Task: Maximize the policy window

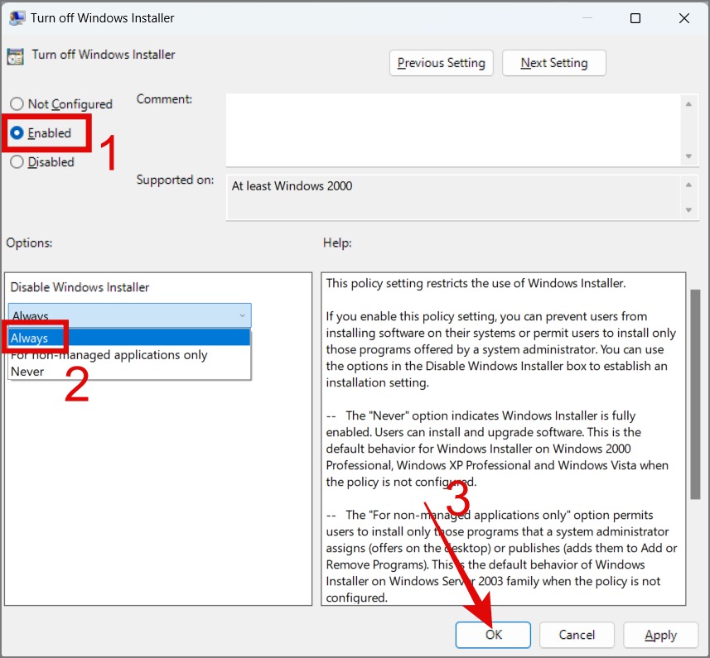Action: click(x=635, y=18)
